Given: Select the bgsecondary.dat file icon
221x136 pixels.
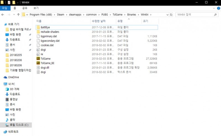Looking at the screenshot, I should pyautogui.click(x=38, y=41).
